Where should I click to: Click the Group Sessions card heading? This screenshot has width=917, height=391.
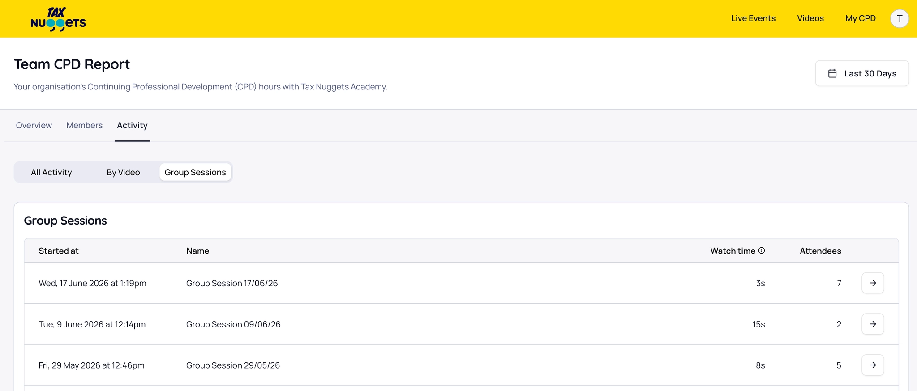pyautogui.click(x=65, y=221)
